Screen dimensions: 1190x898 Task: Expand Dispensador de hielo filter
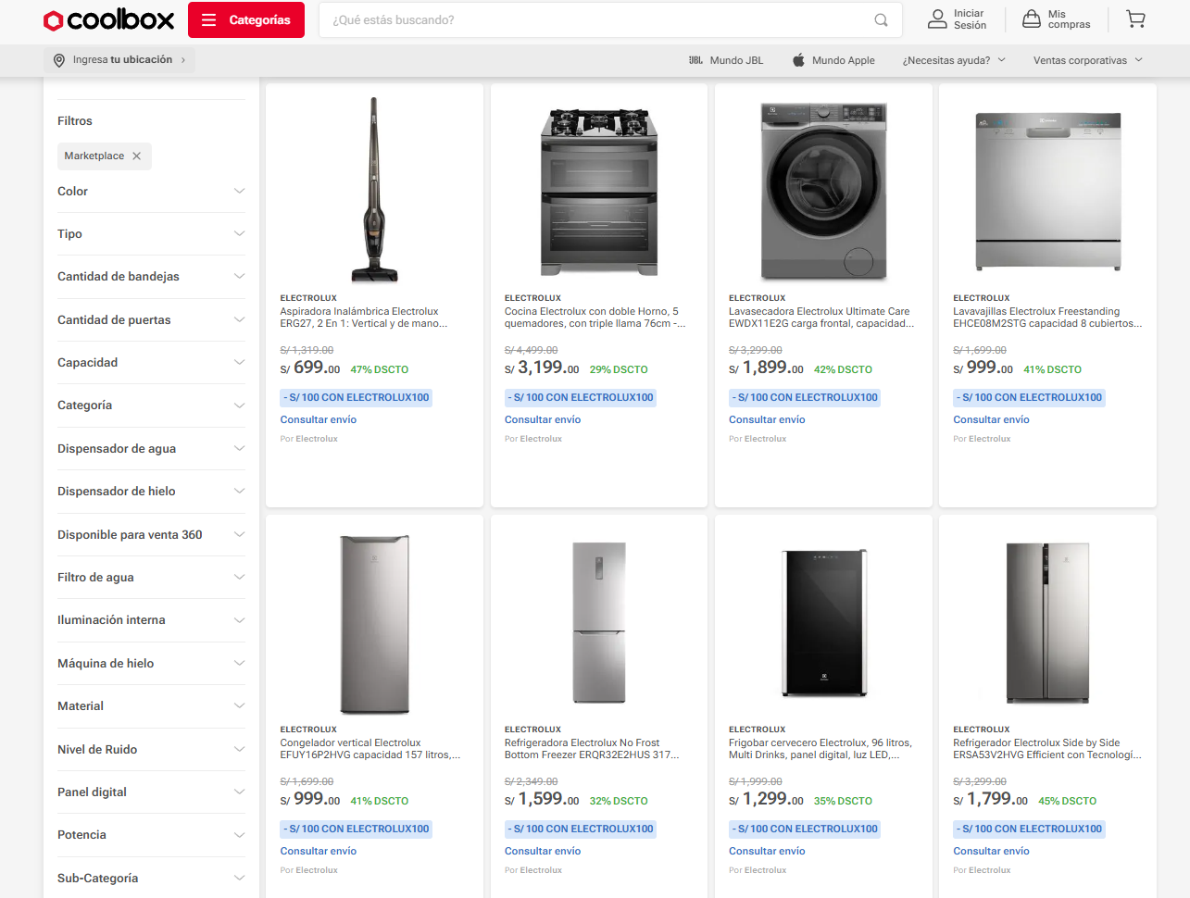pyautogui.click(x=151, y=492)
